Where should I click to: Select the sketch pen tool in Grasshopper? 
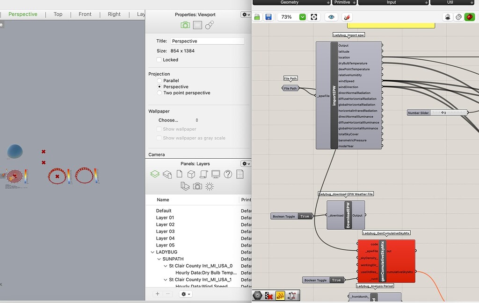click(x=347, y=17)
